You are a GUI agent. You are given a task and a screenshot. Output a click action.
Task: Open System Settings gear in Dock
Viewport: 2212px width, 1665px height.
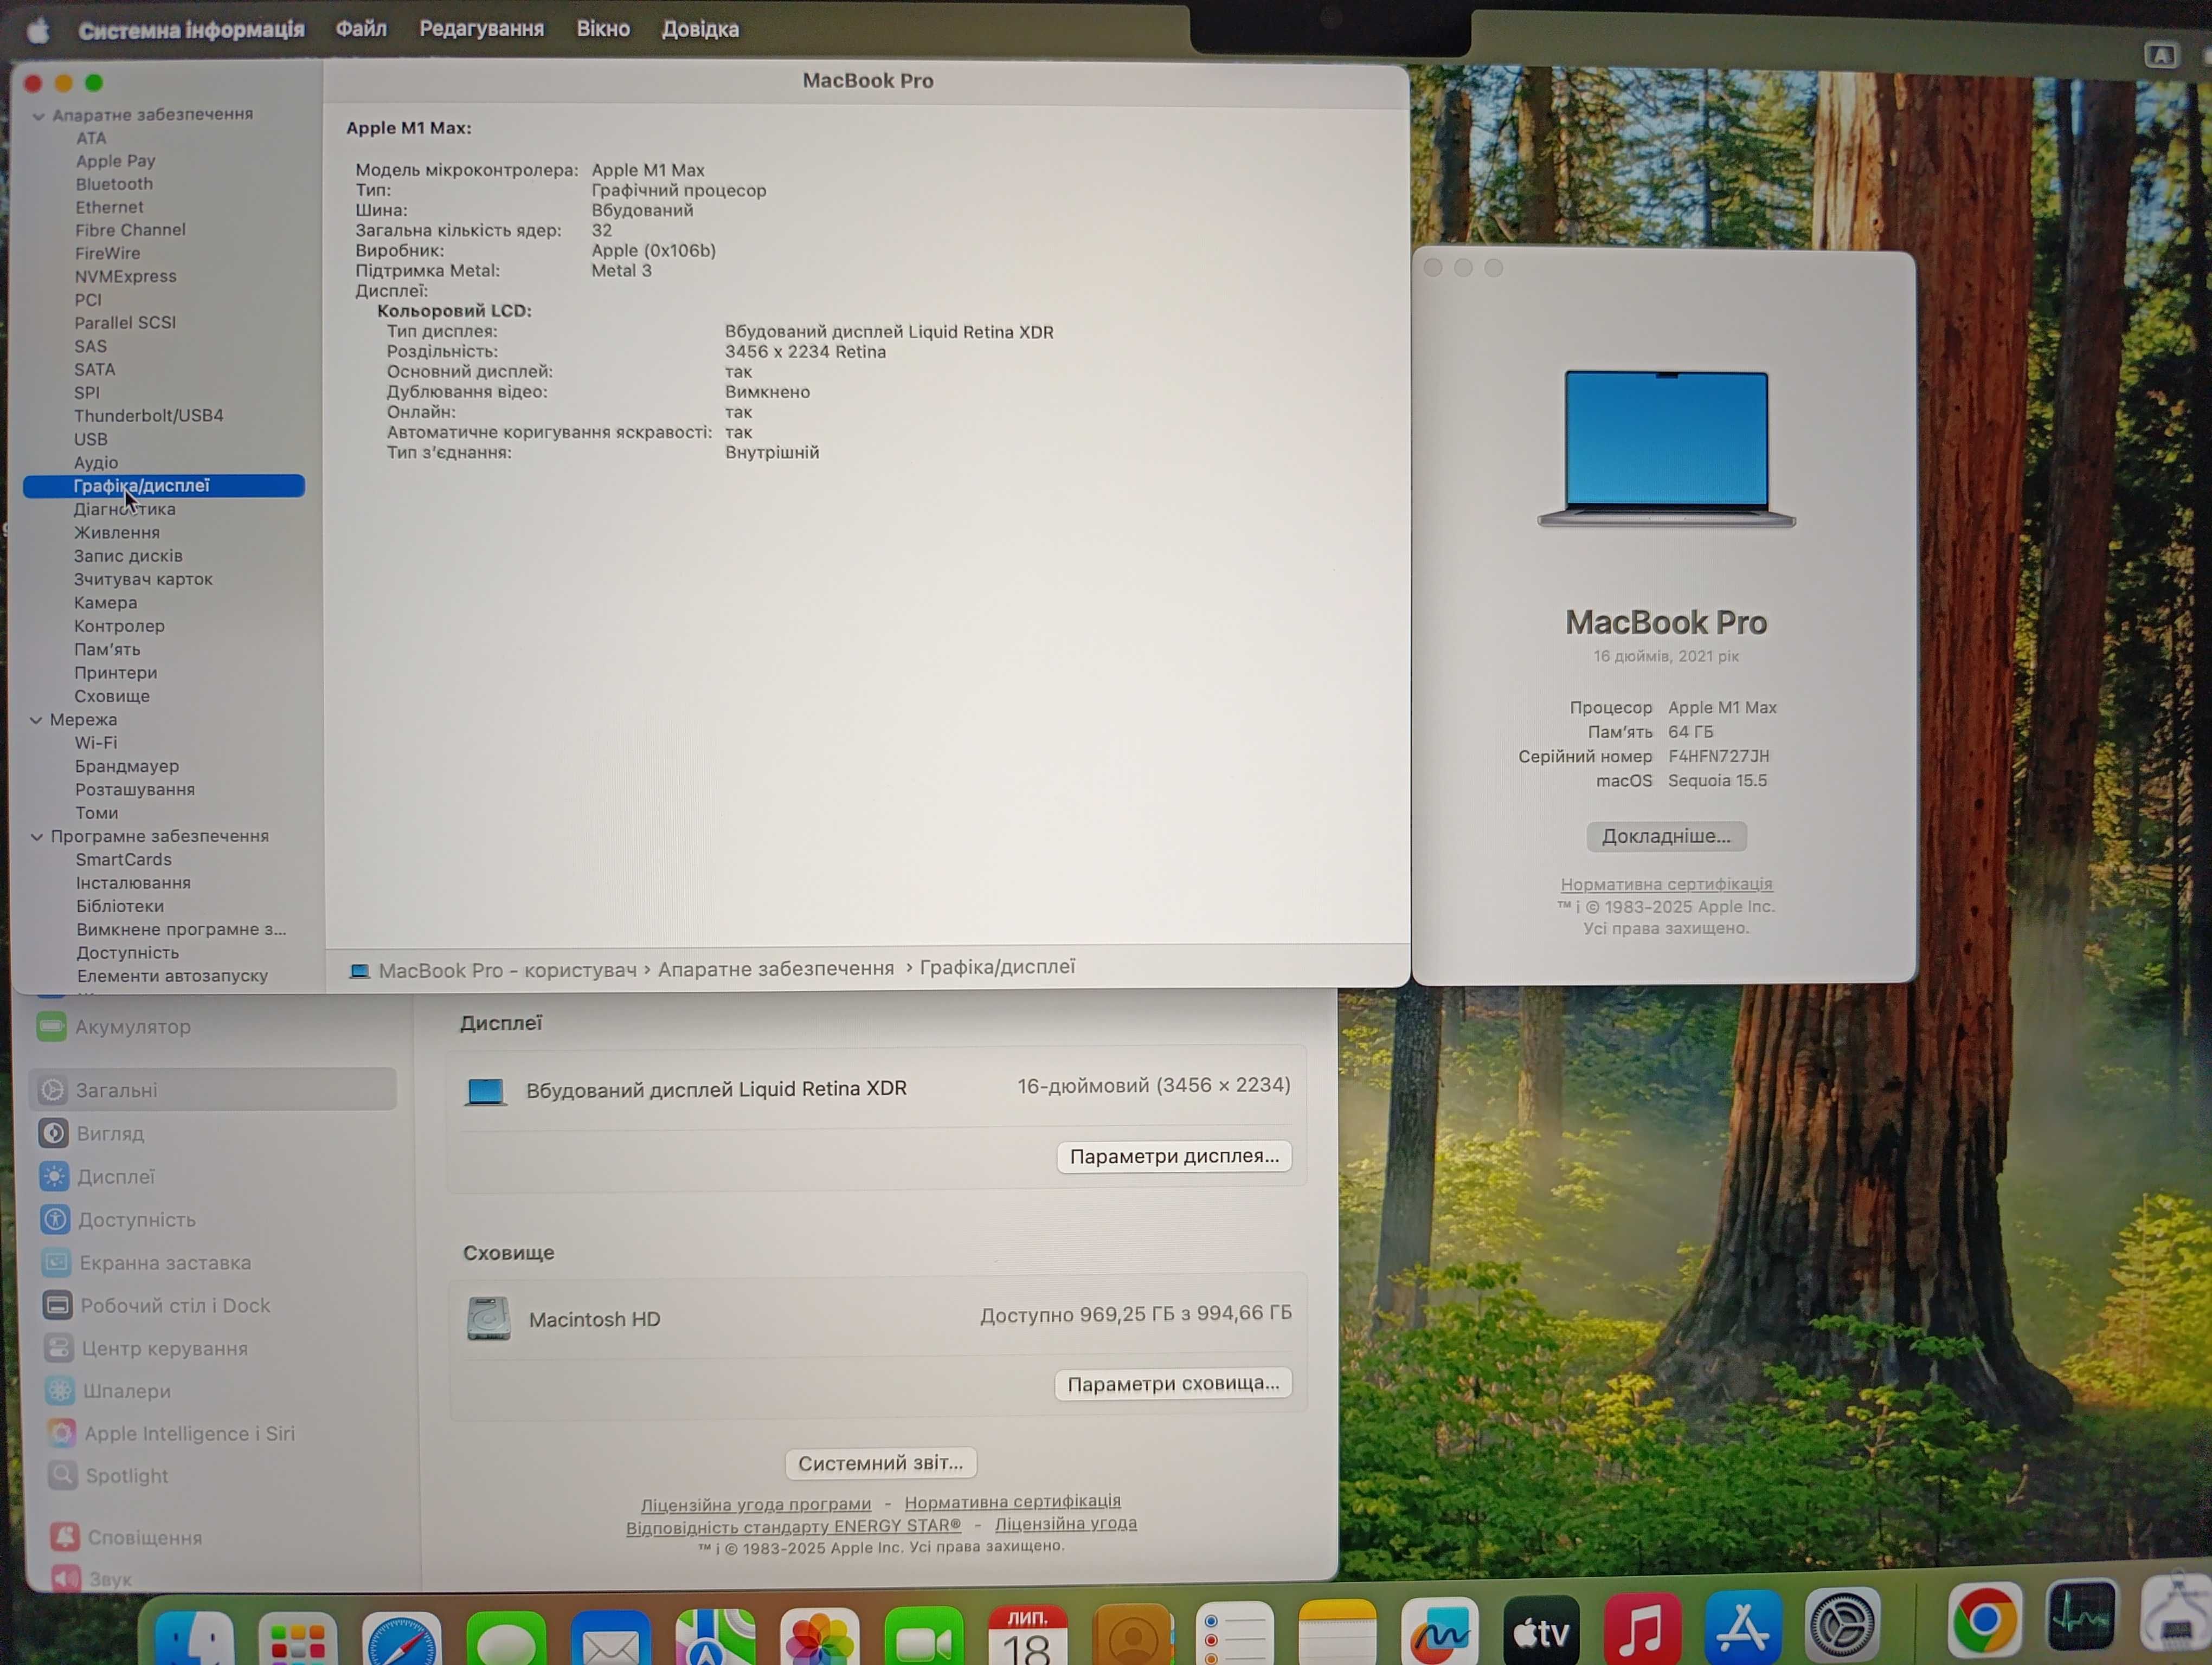click(x=1842, y=1624)
